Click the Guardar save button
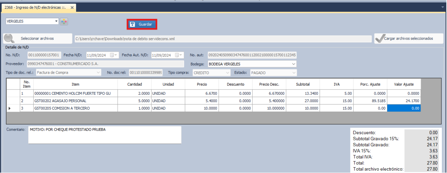 point(142,24)
